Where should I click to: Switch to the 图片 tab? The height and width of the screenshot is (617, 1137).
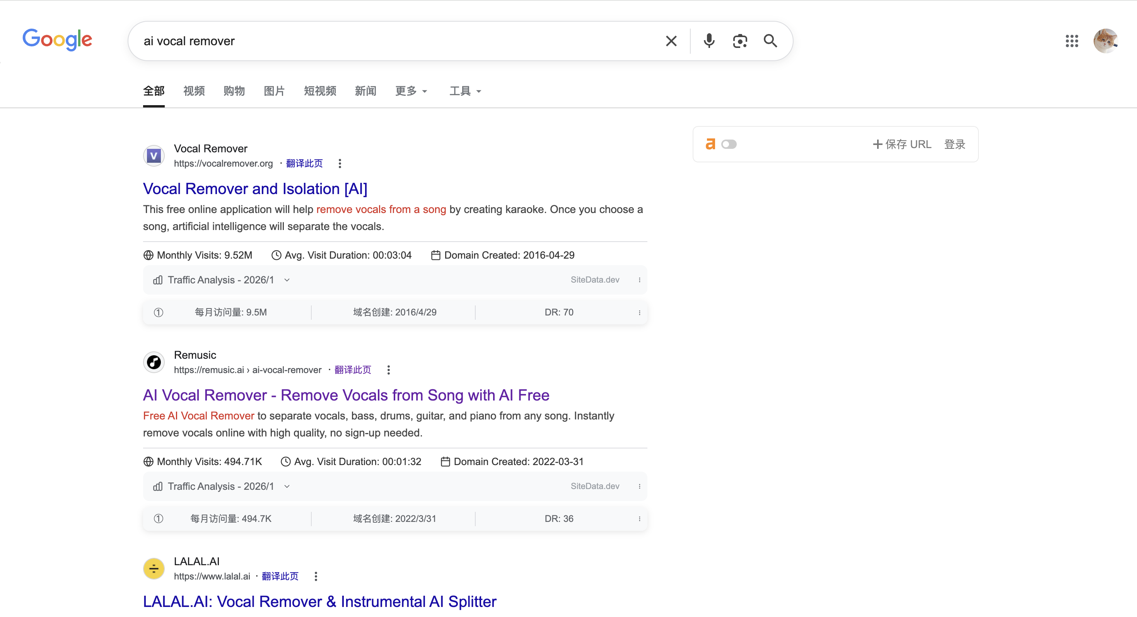[x=274, y=91]
